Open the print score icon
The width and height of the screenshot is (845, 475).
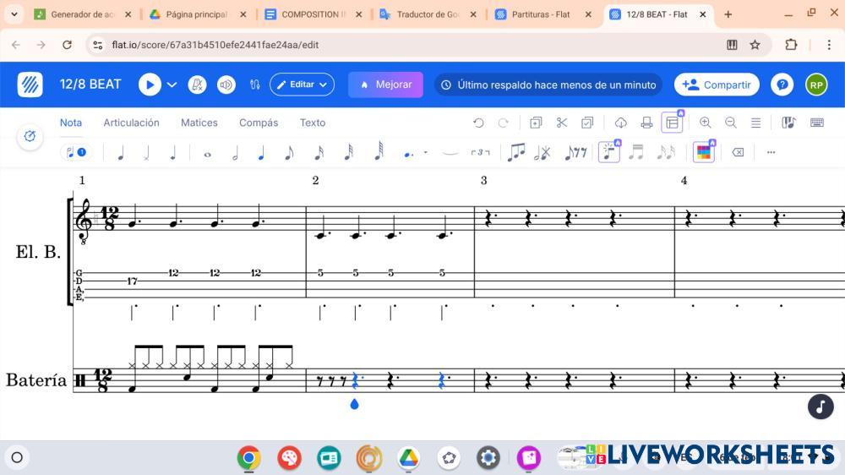(646, 123)
